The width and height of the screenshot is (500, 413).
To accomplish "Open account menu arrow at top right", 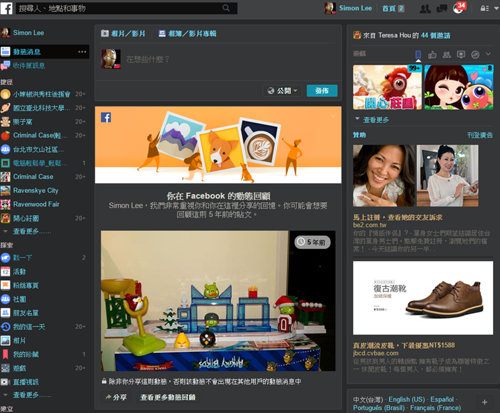I will (x=496, y=8).
